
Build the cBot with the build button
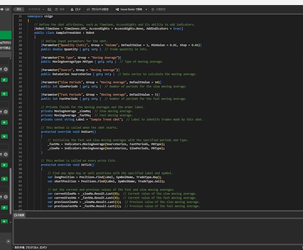point(76,9)
